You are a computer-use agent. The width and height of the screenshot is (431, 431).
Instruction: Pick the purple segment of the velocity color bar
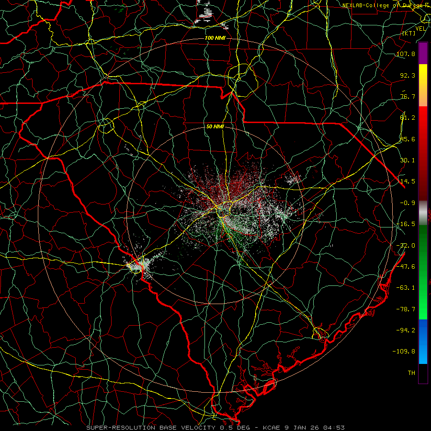[423, 53]
